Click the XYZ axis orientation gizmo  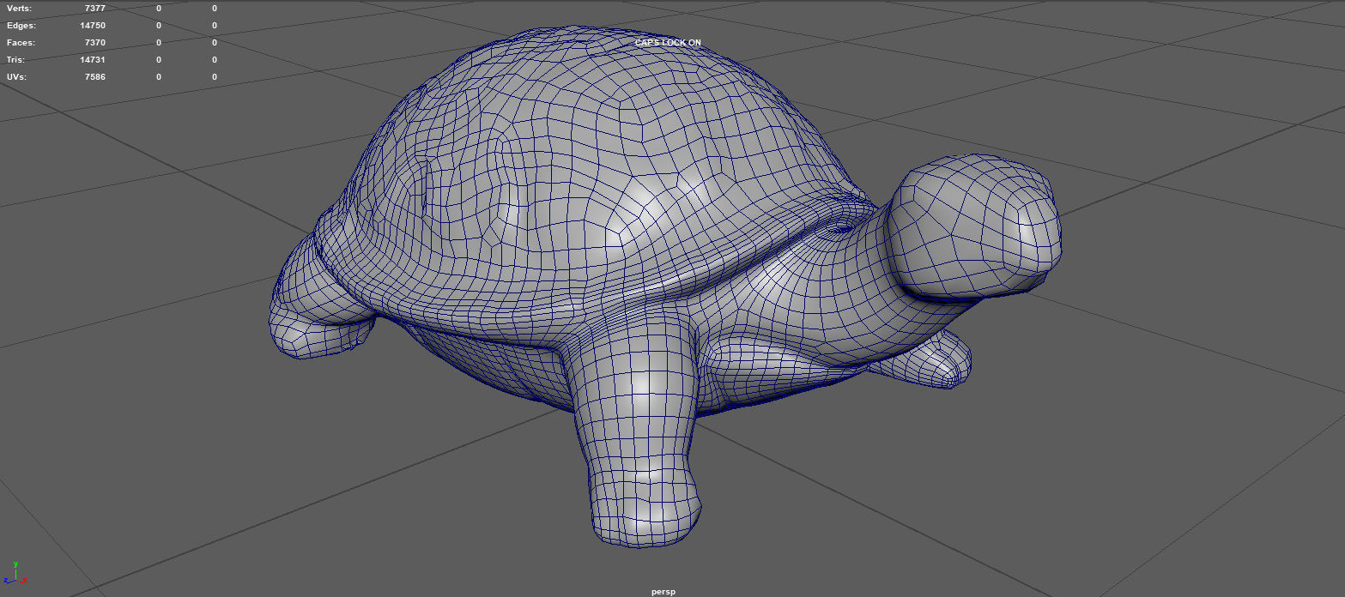tap(17, 574)
